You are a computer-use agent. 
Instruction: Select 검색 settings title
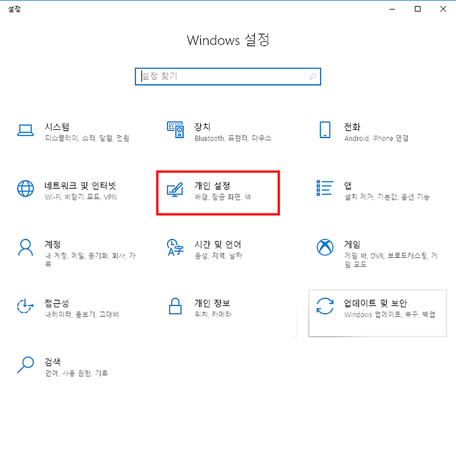(x=53, y=362)
